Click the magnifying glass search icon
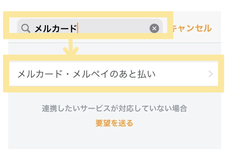The width and height of the screenshot is (227, 156). point(26,28)
